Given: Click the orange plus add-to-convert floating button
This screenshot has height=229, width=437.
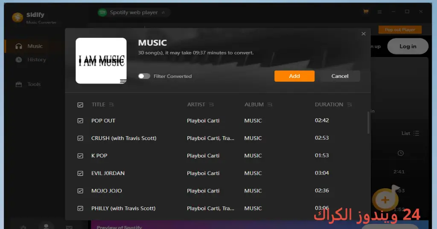Looking at the screenshot, I should 385,200.
